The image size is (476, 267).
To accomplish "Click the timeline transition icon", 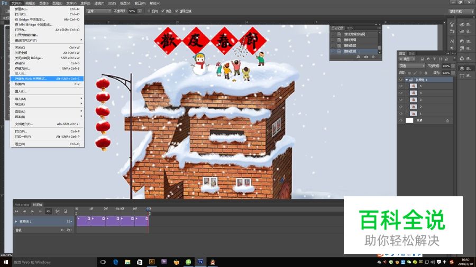I will tap(66, 211).
